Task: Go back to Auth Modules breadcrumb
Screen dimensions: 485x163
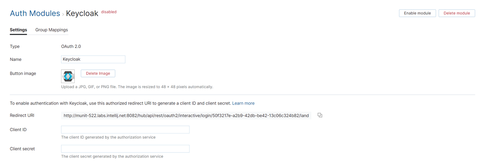Action: point(35,13)
